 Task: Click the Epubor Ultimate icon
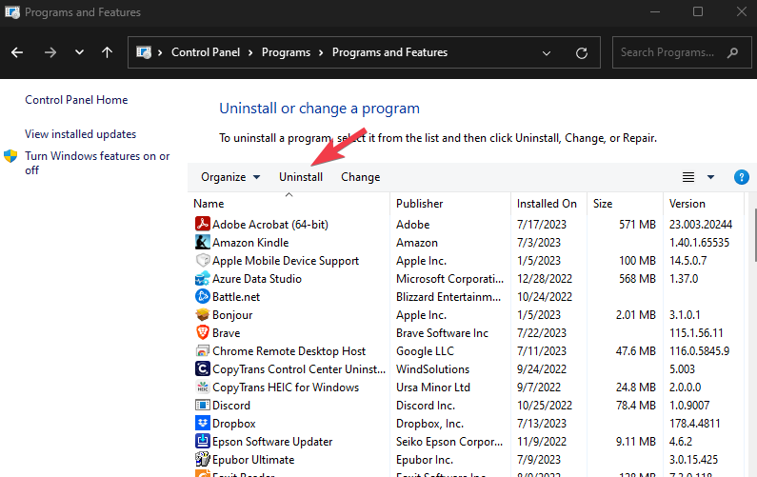tap(202, 459)
